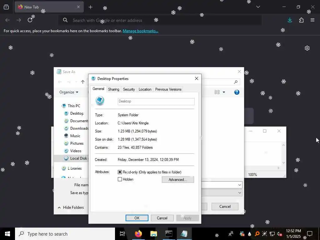Viewport: 320px width, 240px height.
Task: Click the change view icon in Save As
Action: click(x=217, y=92)
